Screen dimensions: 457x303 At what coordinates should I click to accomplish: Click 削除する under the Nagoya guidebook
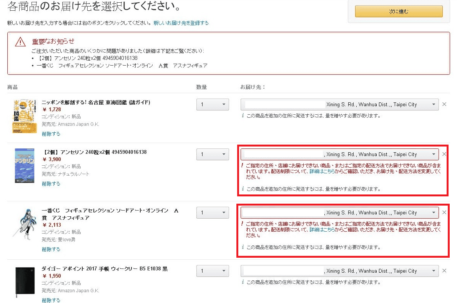click(x=51, y=133)
